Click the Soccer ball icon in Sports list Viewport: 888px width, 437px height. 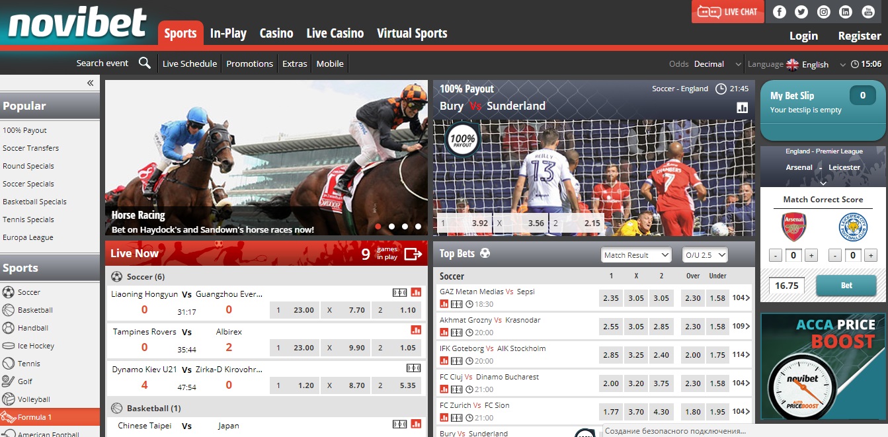point(9,292)
